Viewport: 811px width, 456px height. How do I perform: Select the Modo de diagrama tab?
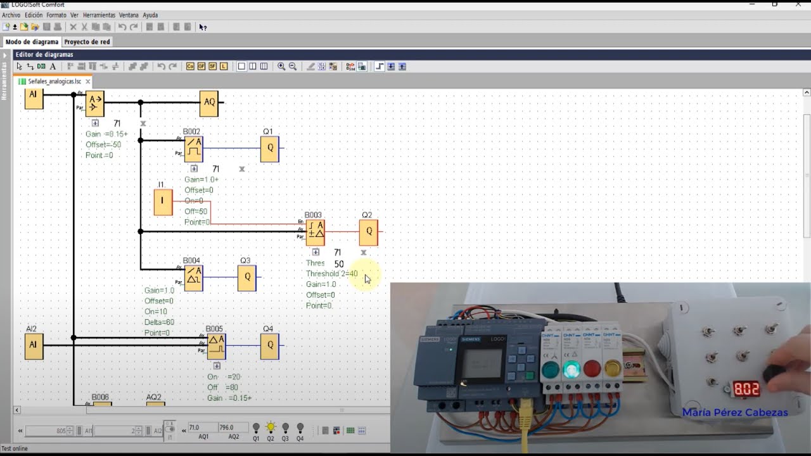coord(32,42)
